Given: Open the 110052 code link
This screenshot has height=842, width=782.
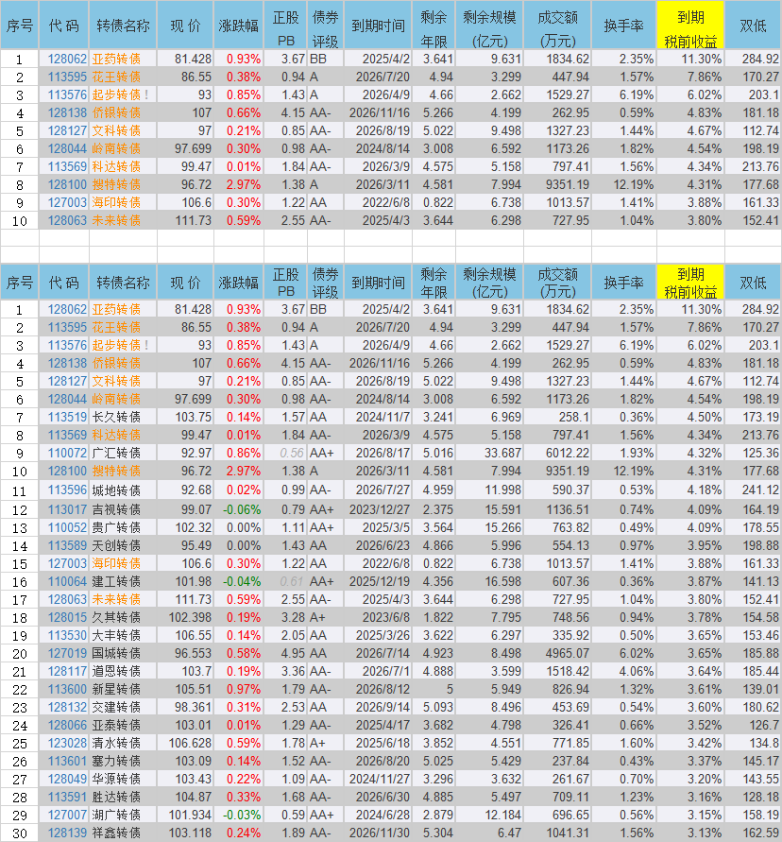Looking at the screenshot, I should [x=67, y=528].
